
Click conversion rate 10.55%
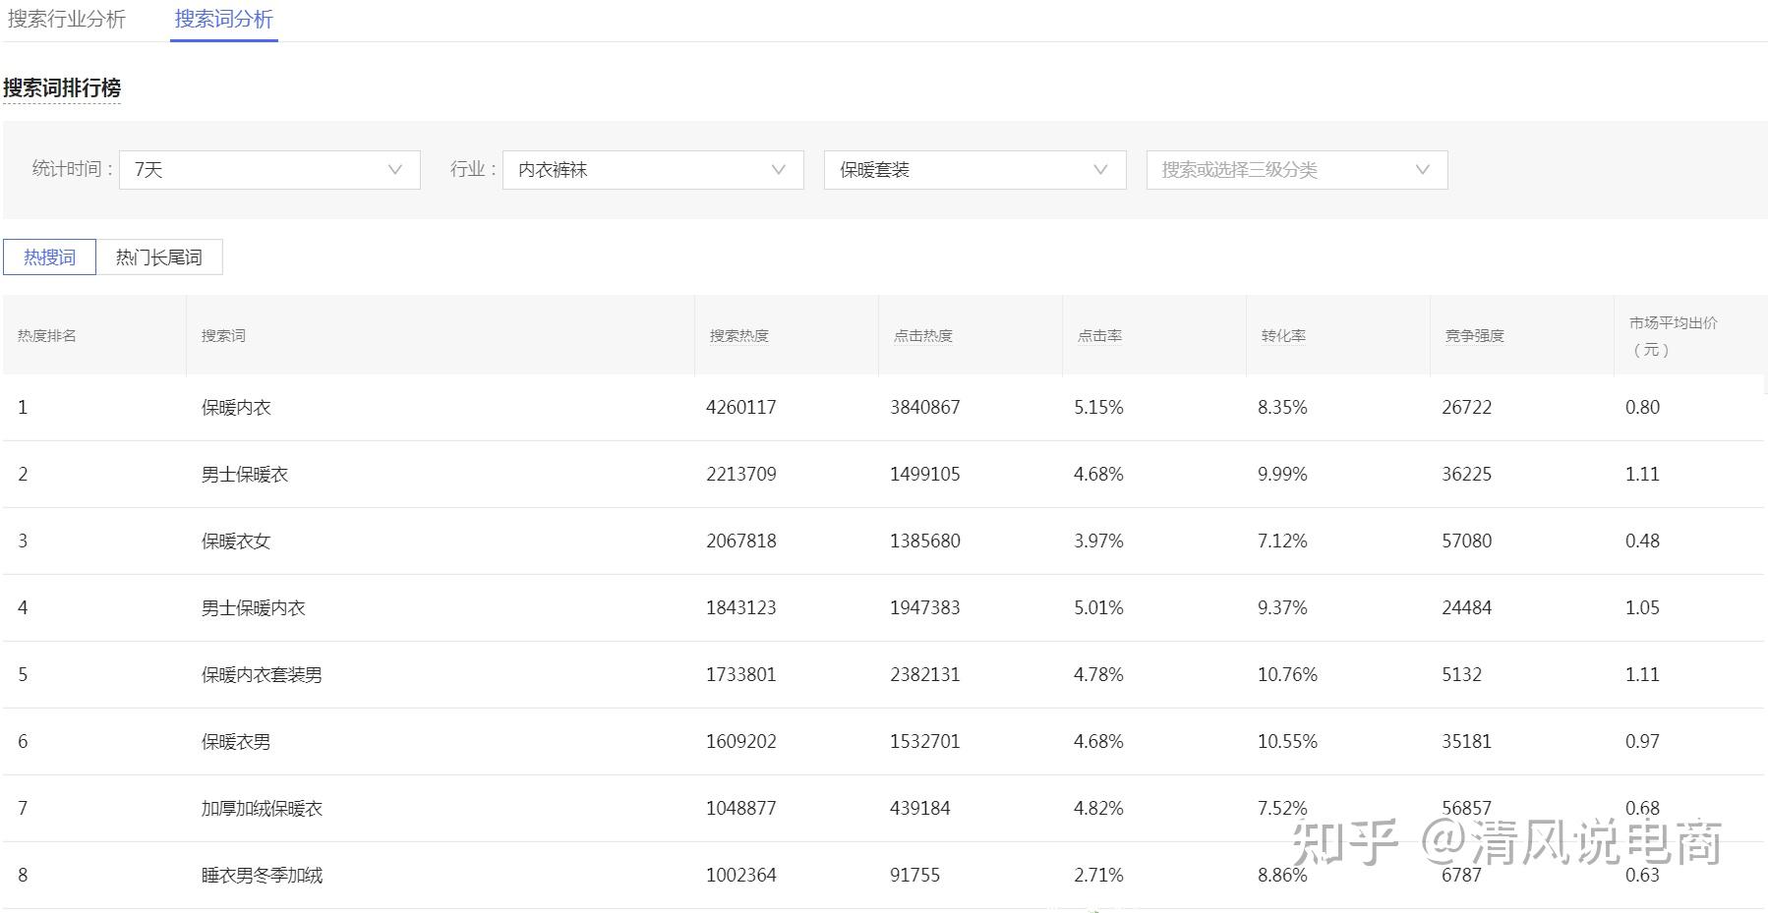pyautogui.click(x=1287, y=742)
